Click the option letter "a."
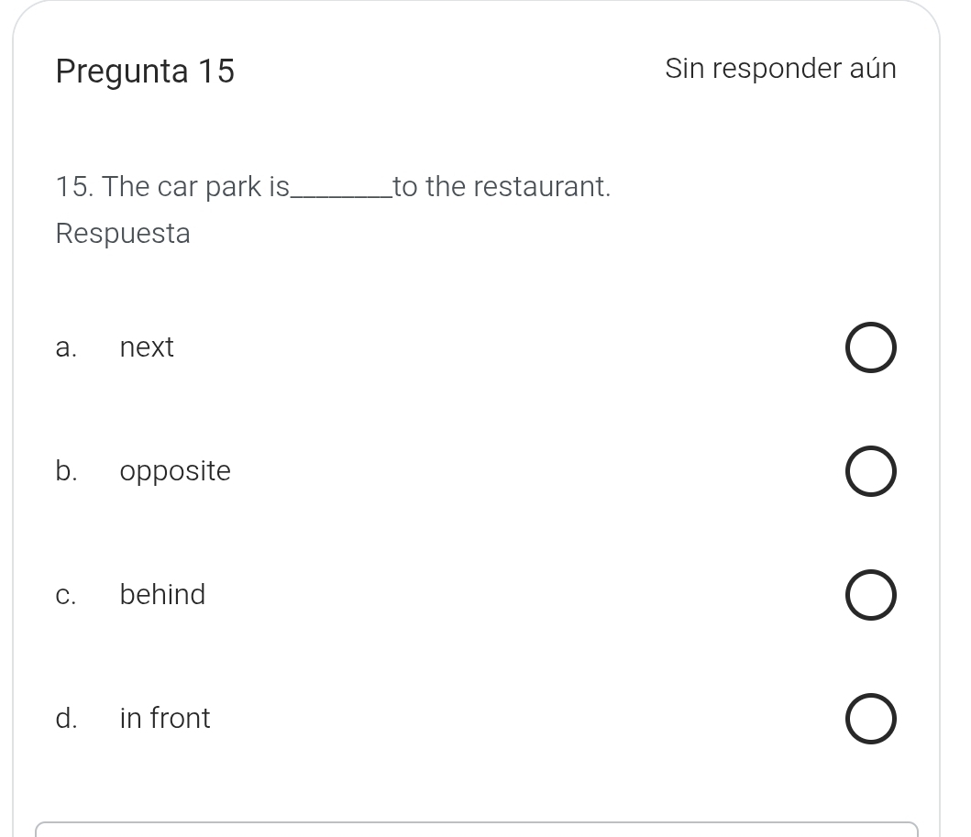 click(x=64, y=347)
